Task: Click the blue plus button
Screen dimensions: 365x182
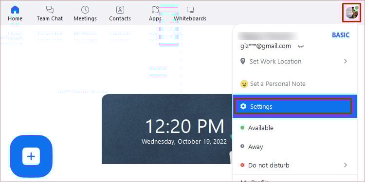Action: [x=31, y=156]
